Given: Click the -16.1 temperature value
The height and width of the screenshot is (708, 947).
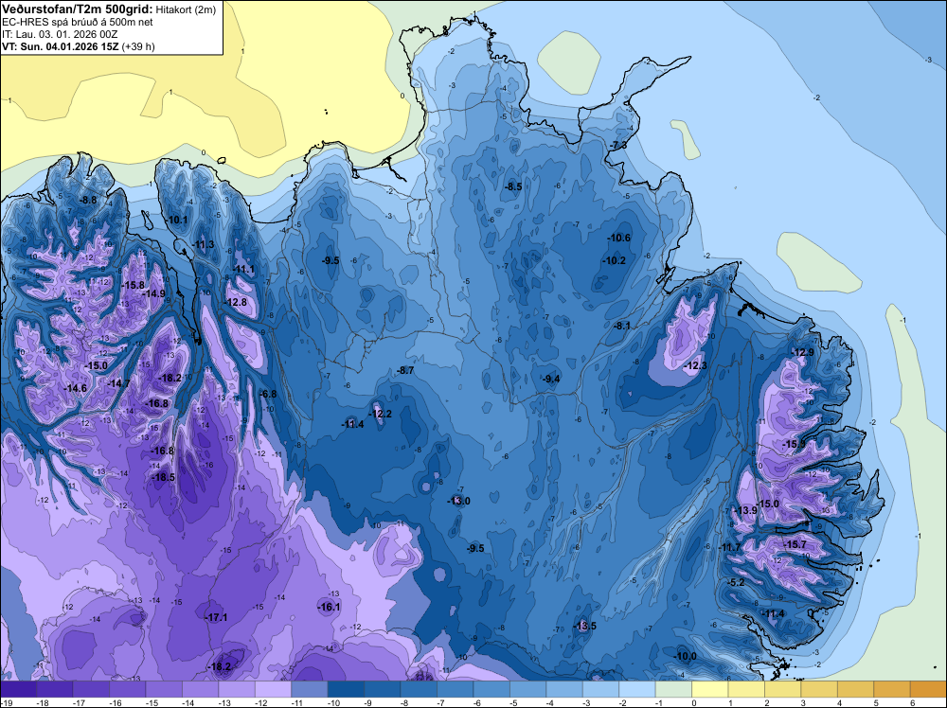Looking at the screenshot, I should pyautogui.click(x=330, y=607).
